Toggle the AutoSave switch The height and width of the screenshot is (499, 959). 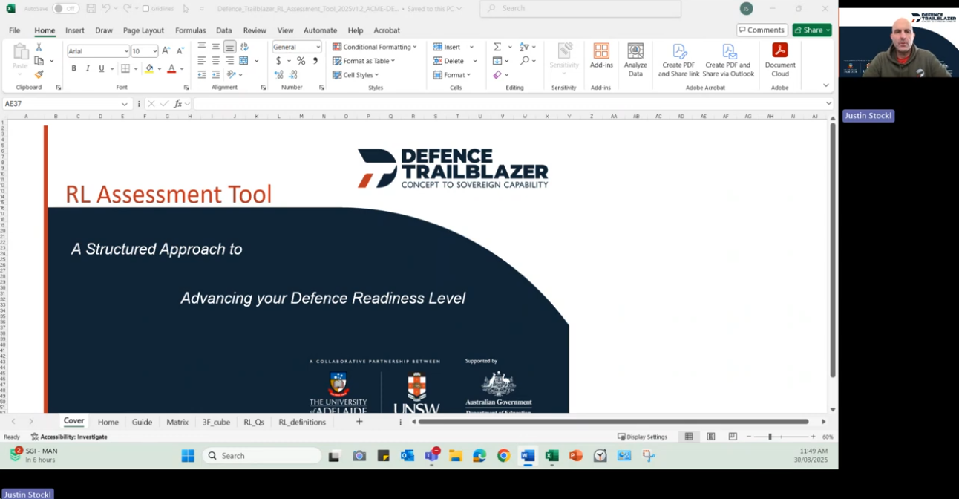66,9
